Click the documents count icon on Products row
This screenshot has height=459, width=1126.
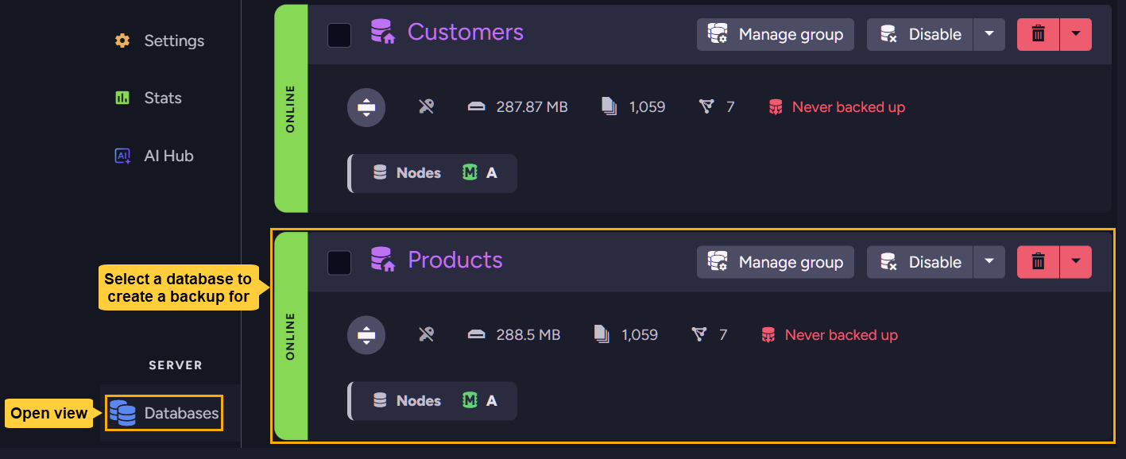[602, 334]
